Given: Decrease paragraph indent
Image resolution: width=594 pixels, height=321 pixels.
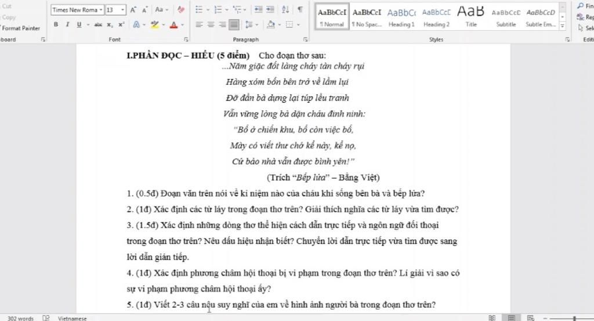Looking at the screenshot, I should coord(258,9).
